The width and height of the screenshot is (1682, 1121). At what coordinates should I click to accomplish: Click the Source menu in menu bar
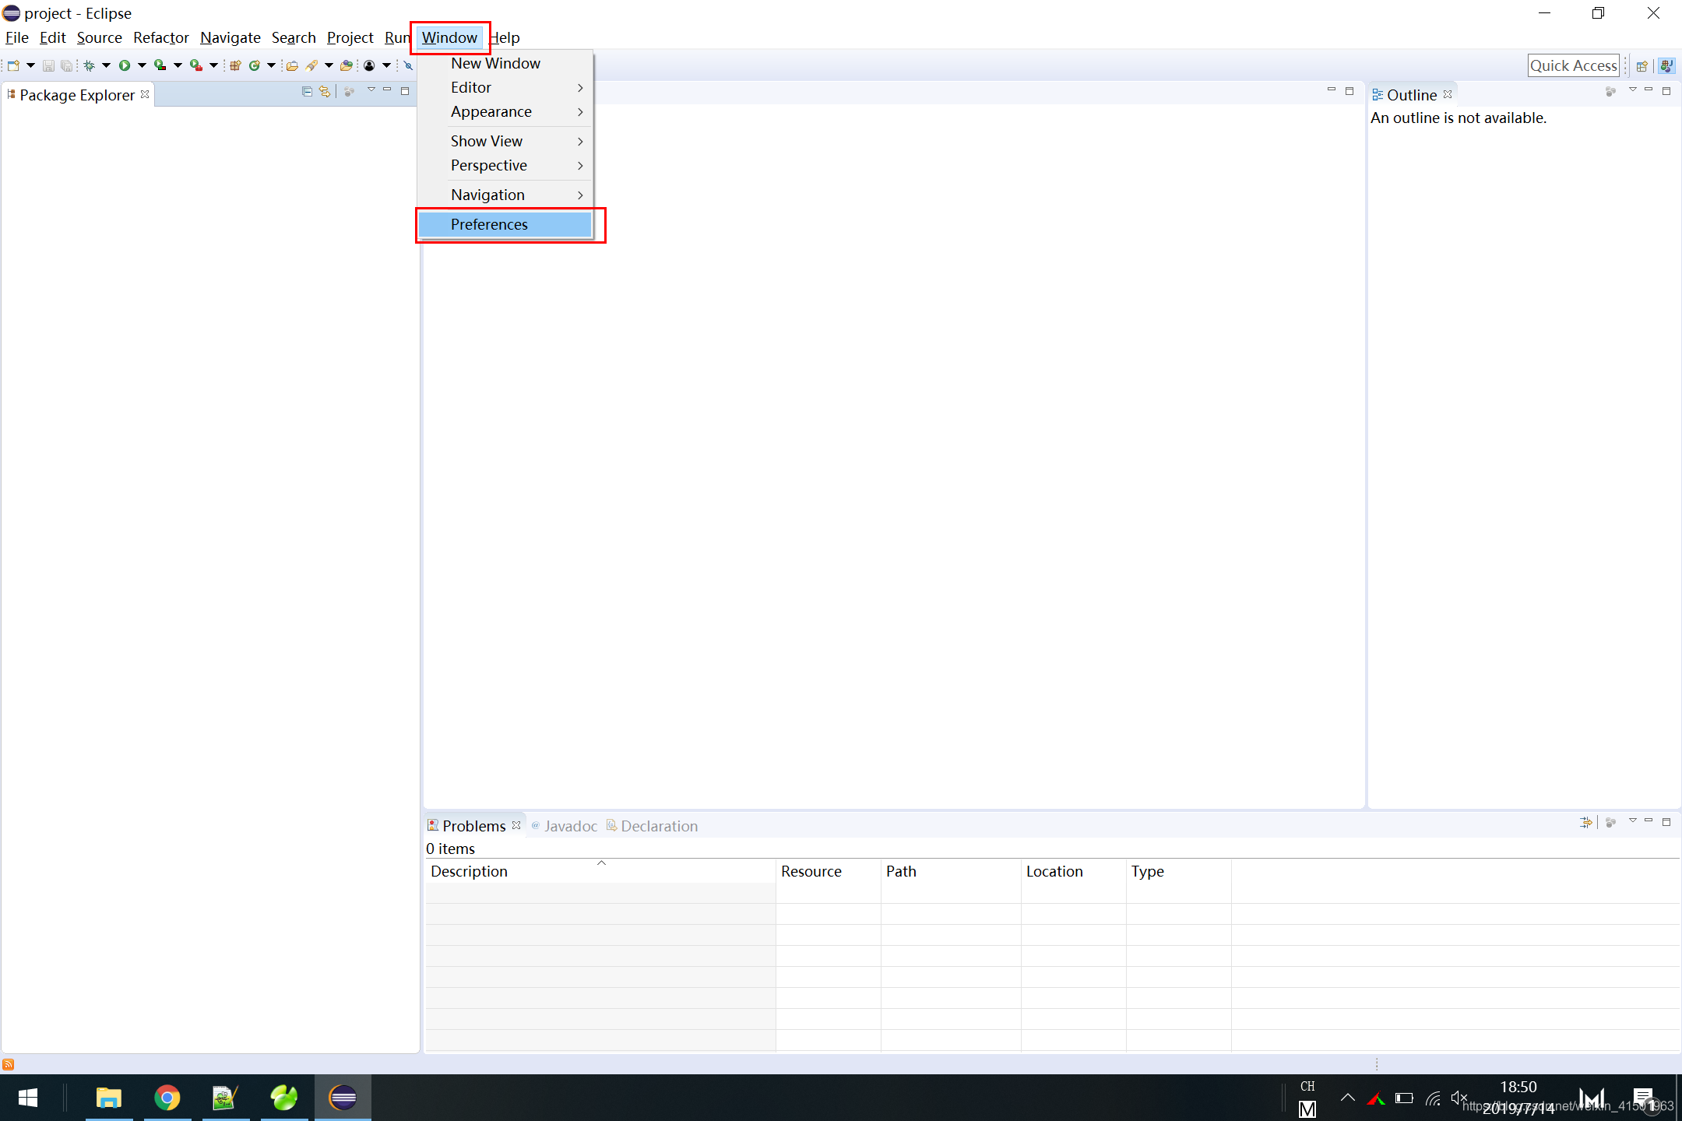(x=100, y=37)
